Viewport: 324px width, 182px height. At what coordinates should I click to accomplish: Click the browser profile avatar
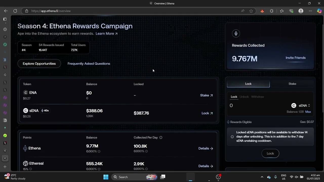point(301,11)
